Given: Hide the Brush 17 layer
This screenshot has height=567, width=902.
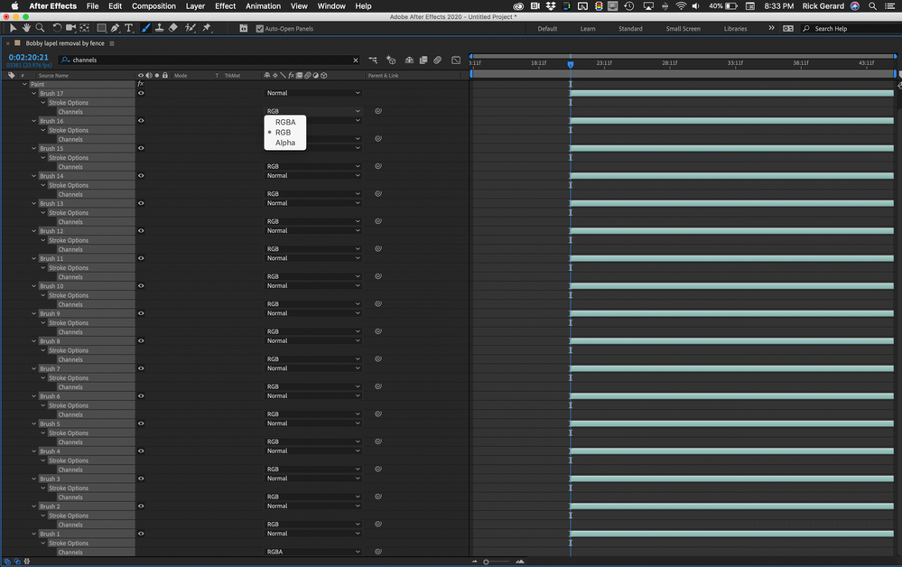Looking at the screenshot, I should [140, 93].
